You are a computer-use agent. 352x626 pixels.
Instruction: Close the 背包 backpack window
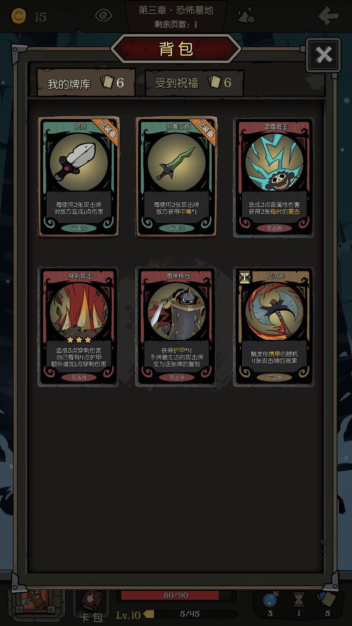click(x=323, y=55)
